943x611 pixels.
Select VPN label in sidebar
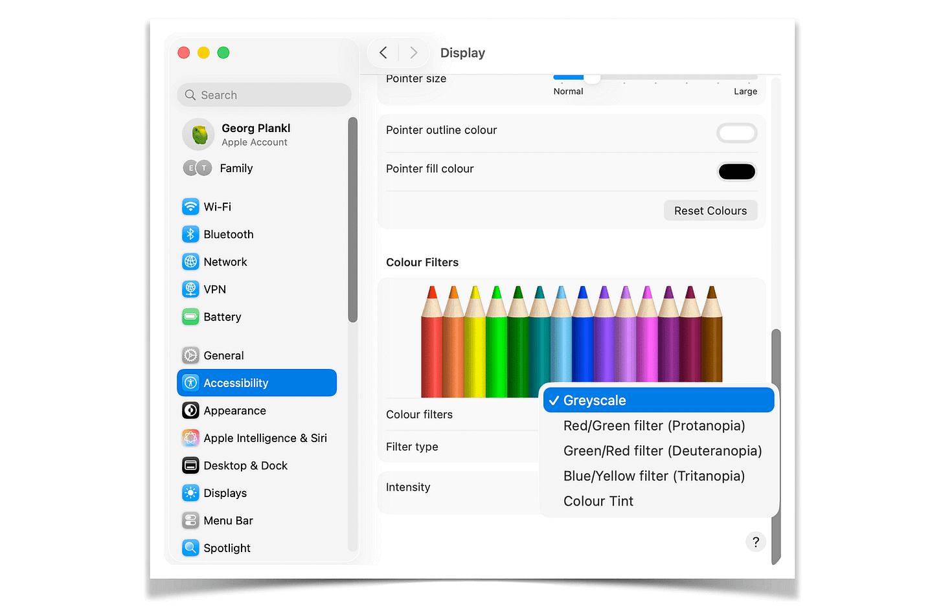tap(215, 289)
